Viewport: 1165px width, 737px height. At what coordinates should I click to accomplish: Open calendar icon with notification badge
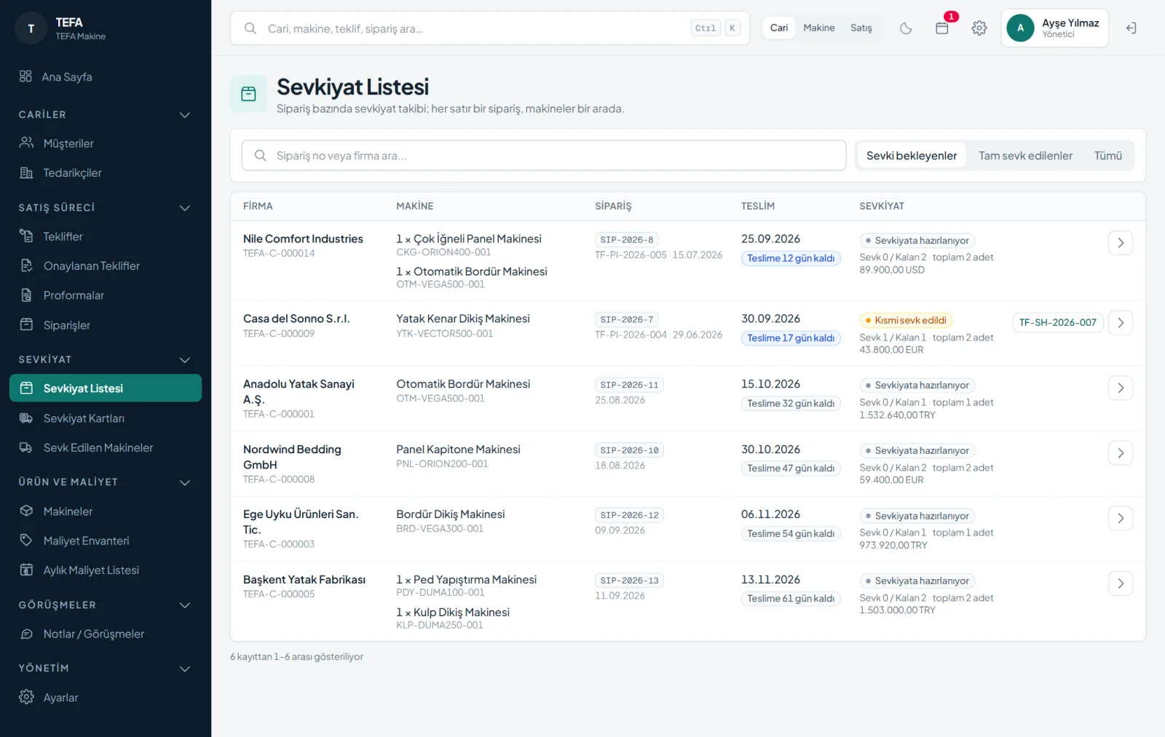(x=942, y=28)
